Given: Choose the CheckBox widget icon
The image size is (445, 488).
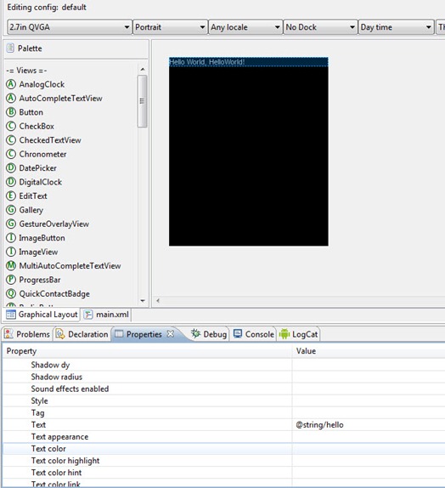Looking at the screenshot, I should click(x=11, y=126).
